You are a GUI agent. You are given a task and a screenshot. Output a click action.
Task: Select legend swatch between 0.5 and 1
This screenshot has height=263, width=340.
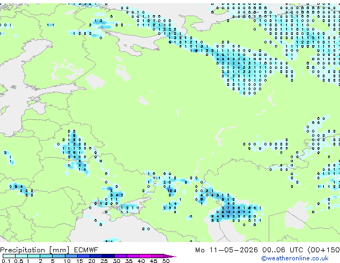[21, 256]
